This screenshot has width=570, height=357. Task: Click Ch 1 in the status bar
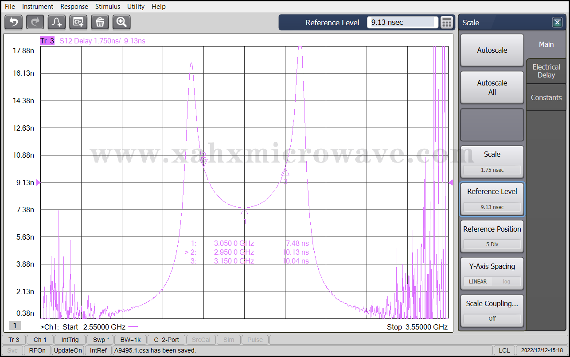tap(39, 340)
